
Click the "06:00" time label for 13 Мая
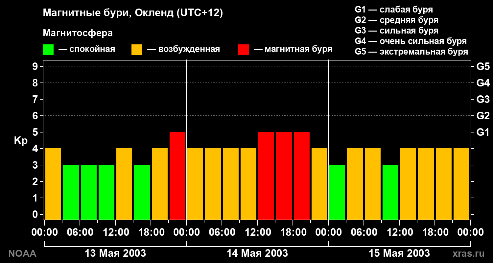[80, 232]
